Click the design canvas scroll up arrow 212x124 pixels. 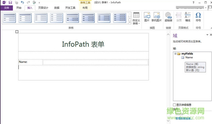(x=168, y=34)
